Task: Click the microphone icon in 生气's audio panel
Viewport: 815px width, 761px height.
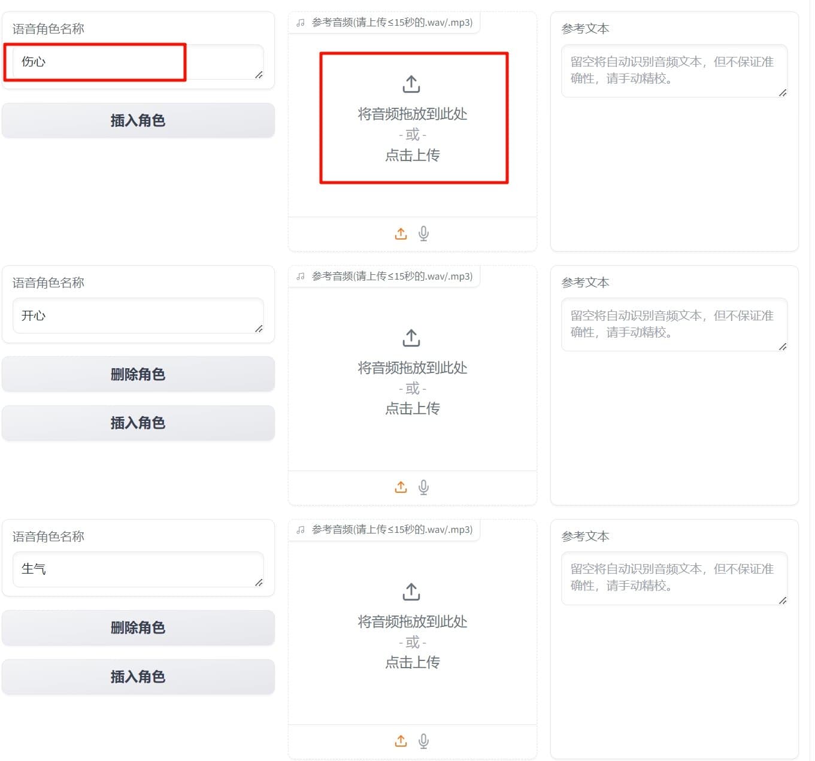Action: pos(423,741)
